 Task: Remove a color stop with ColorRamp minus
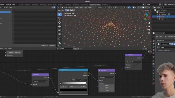pyautogui.click(x=64, y=80)
